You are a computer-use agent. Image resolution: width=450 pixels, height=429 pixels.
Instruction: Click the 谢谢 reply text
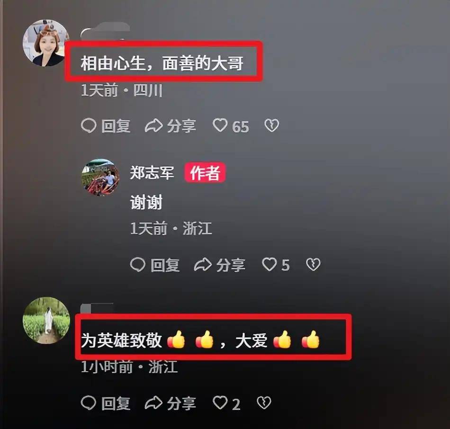pyautogui.click(x=146, y=202)
